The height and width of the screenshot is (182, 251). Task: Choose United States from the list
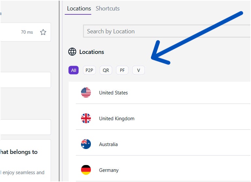(163, 93)
